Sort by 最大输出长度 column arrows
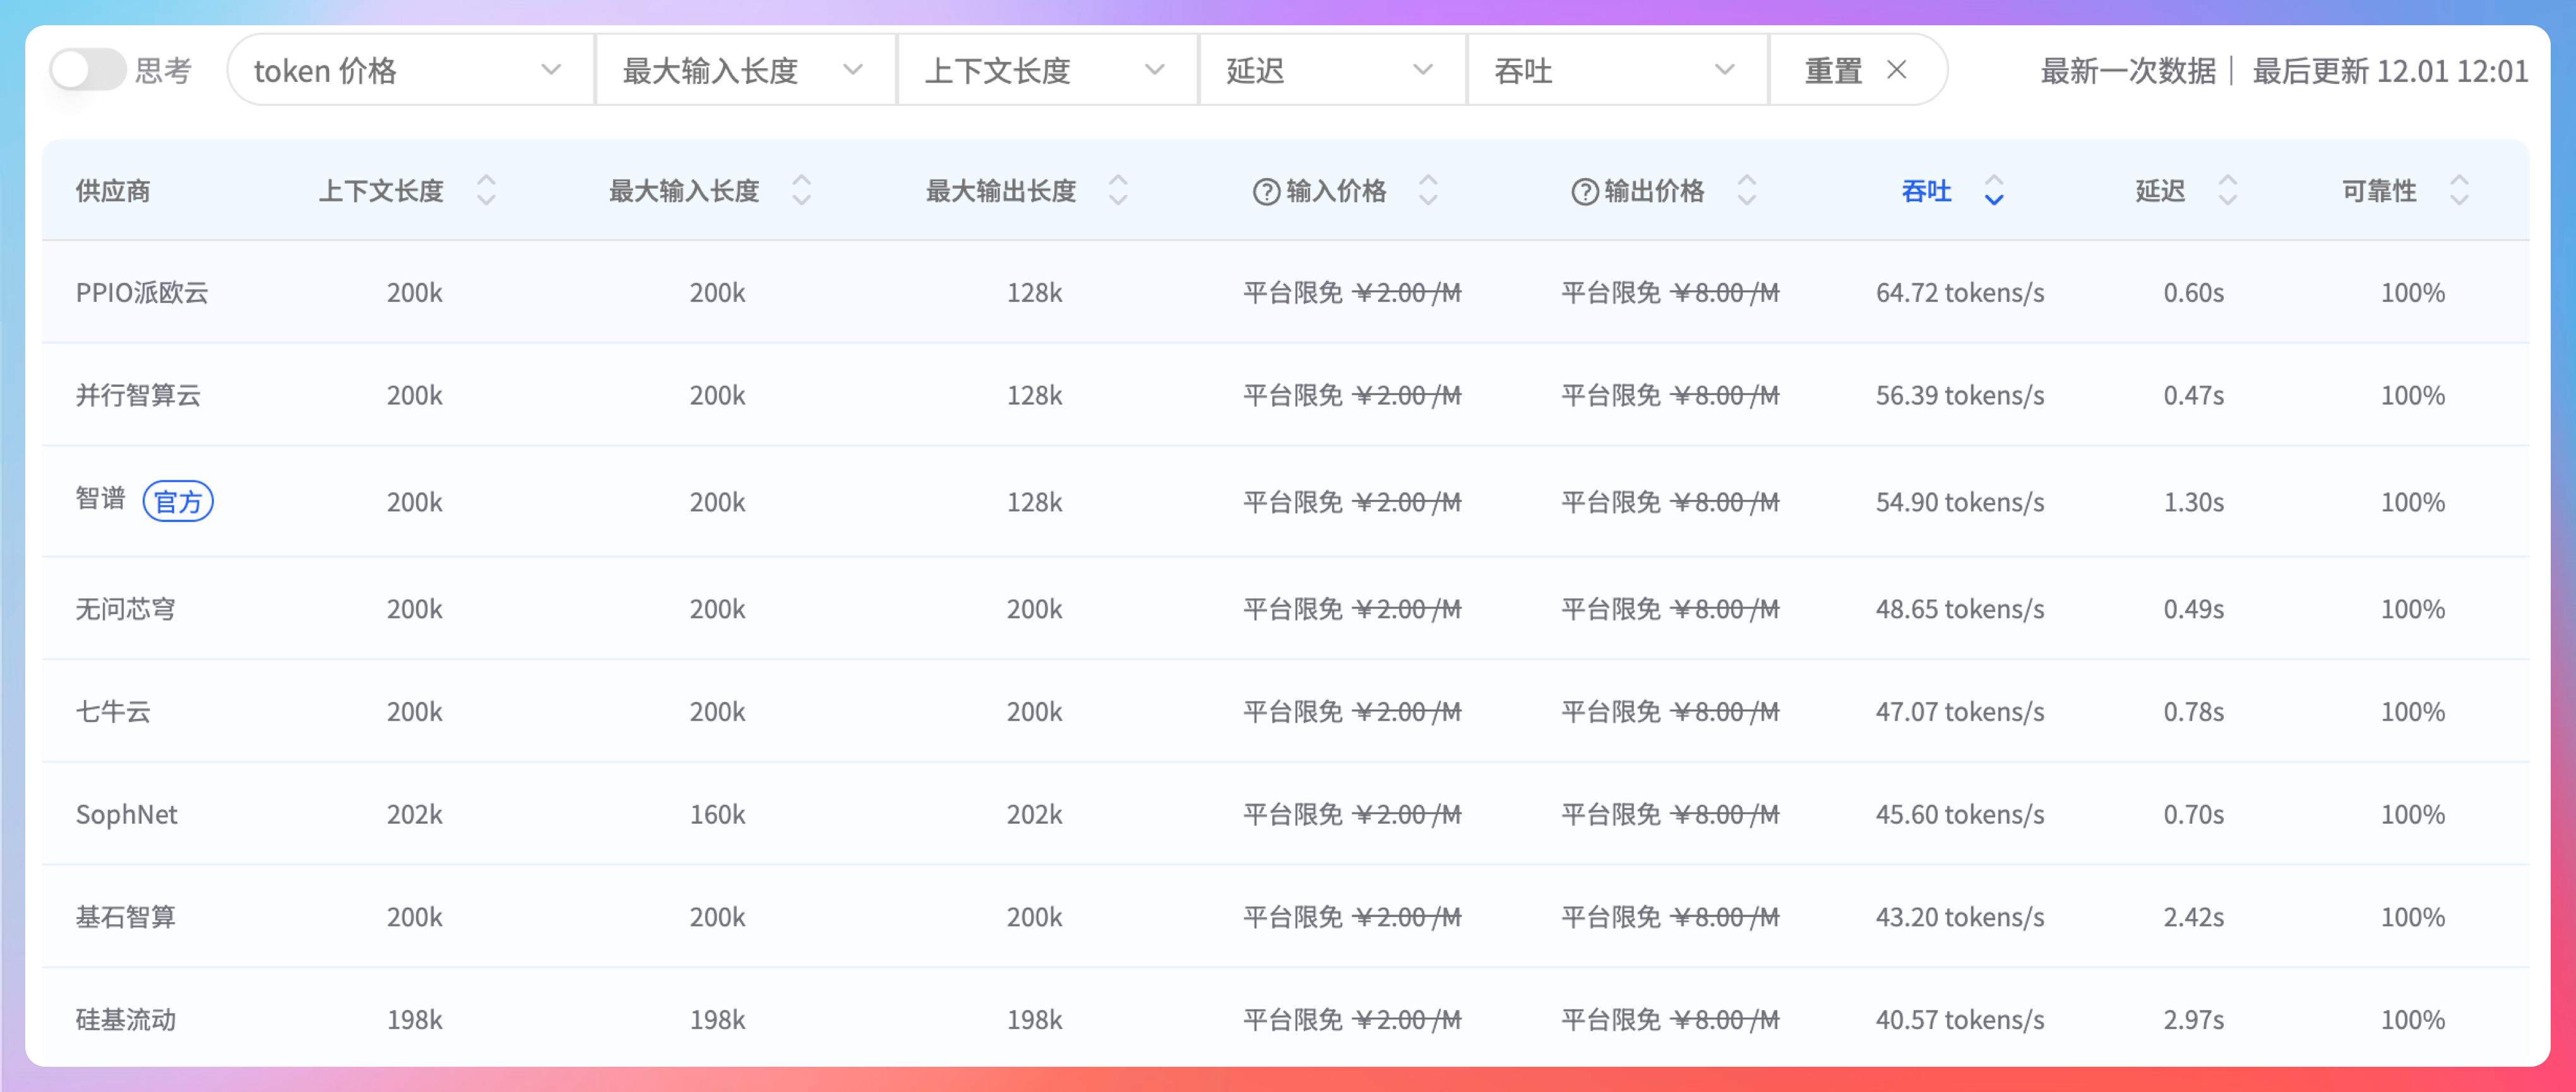The width and height of the screenshot is (2576, 1092). tap(1118, 190)
